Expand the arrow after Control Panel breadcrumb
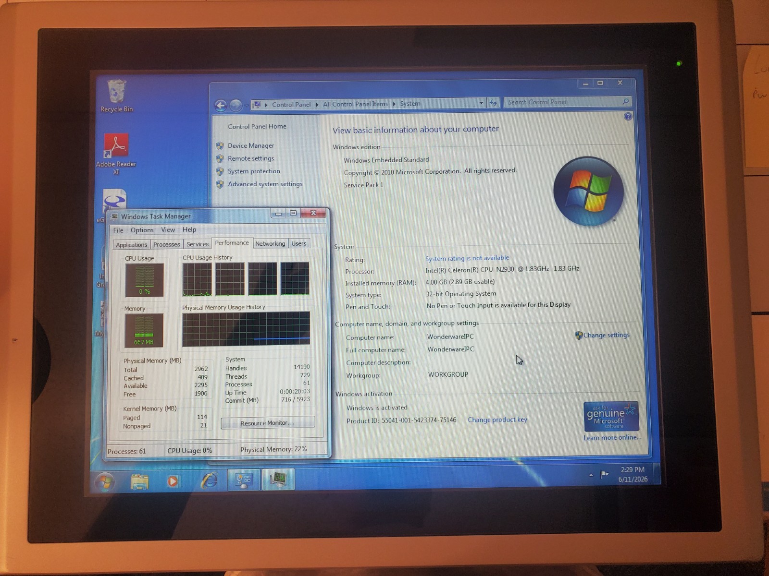The image size is (769, 576). click(317, 104)
